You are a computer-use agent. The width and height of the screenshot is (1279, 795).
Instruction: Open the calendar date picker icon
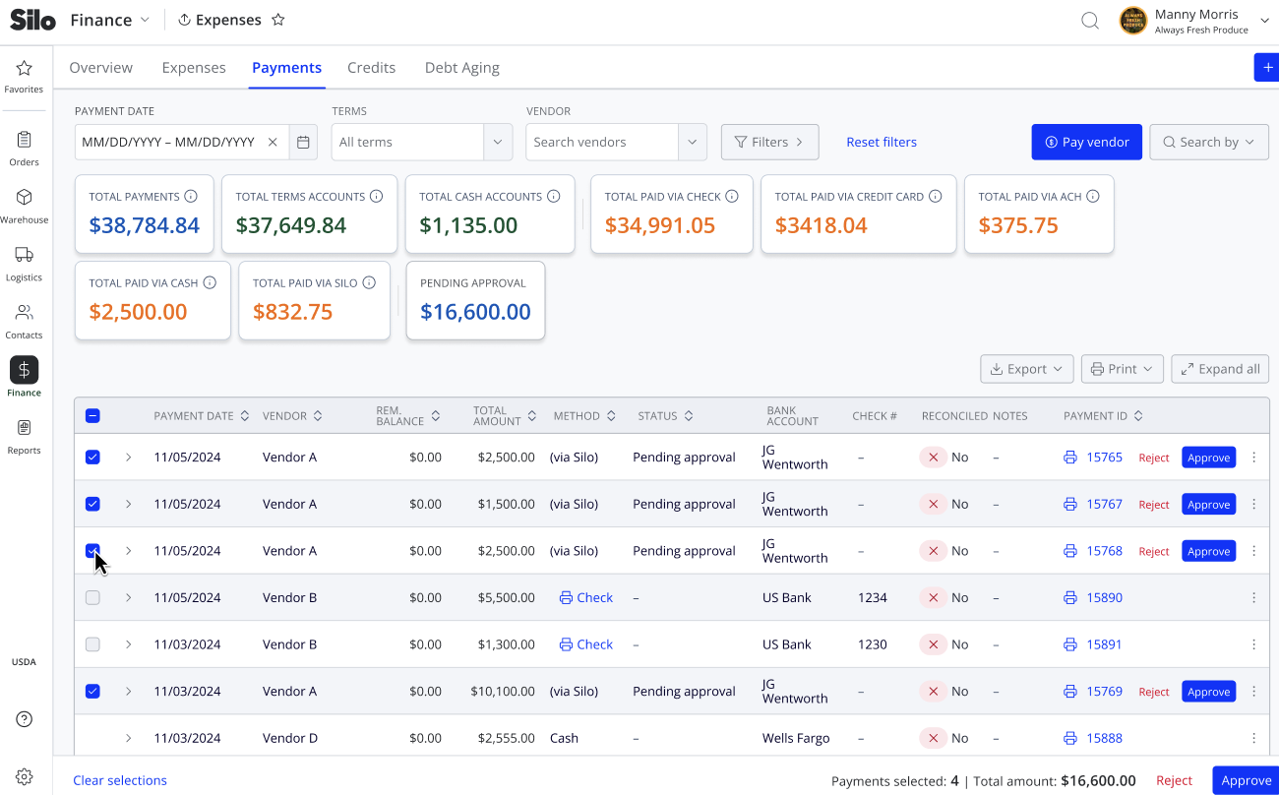pyautogui.click(x=303, y=142)
